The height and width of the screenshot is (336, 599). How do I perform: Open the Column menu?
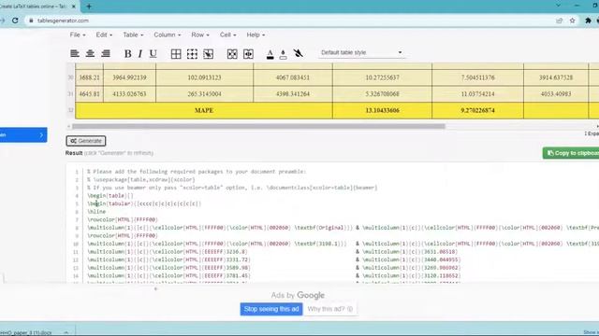click(167, 35)
